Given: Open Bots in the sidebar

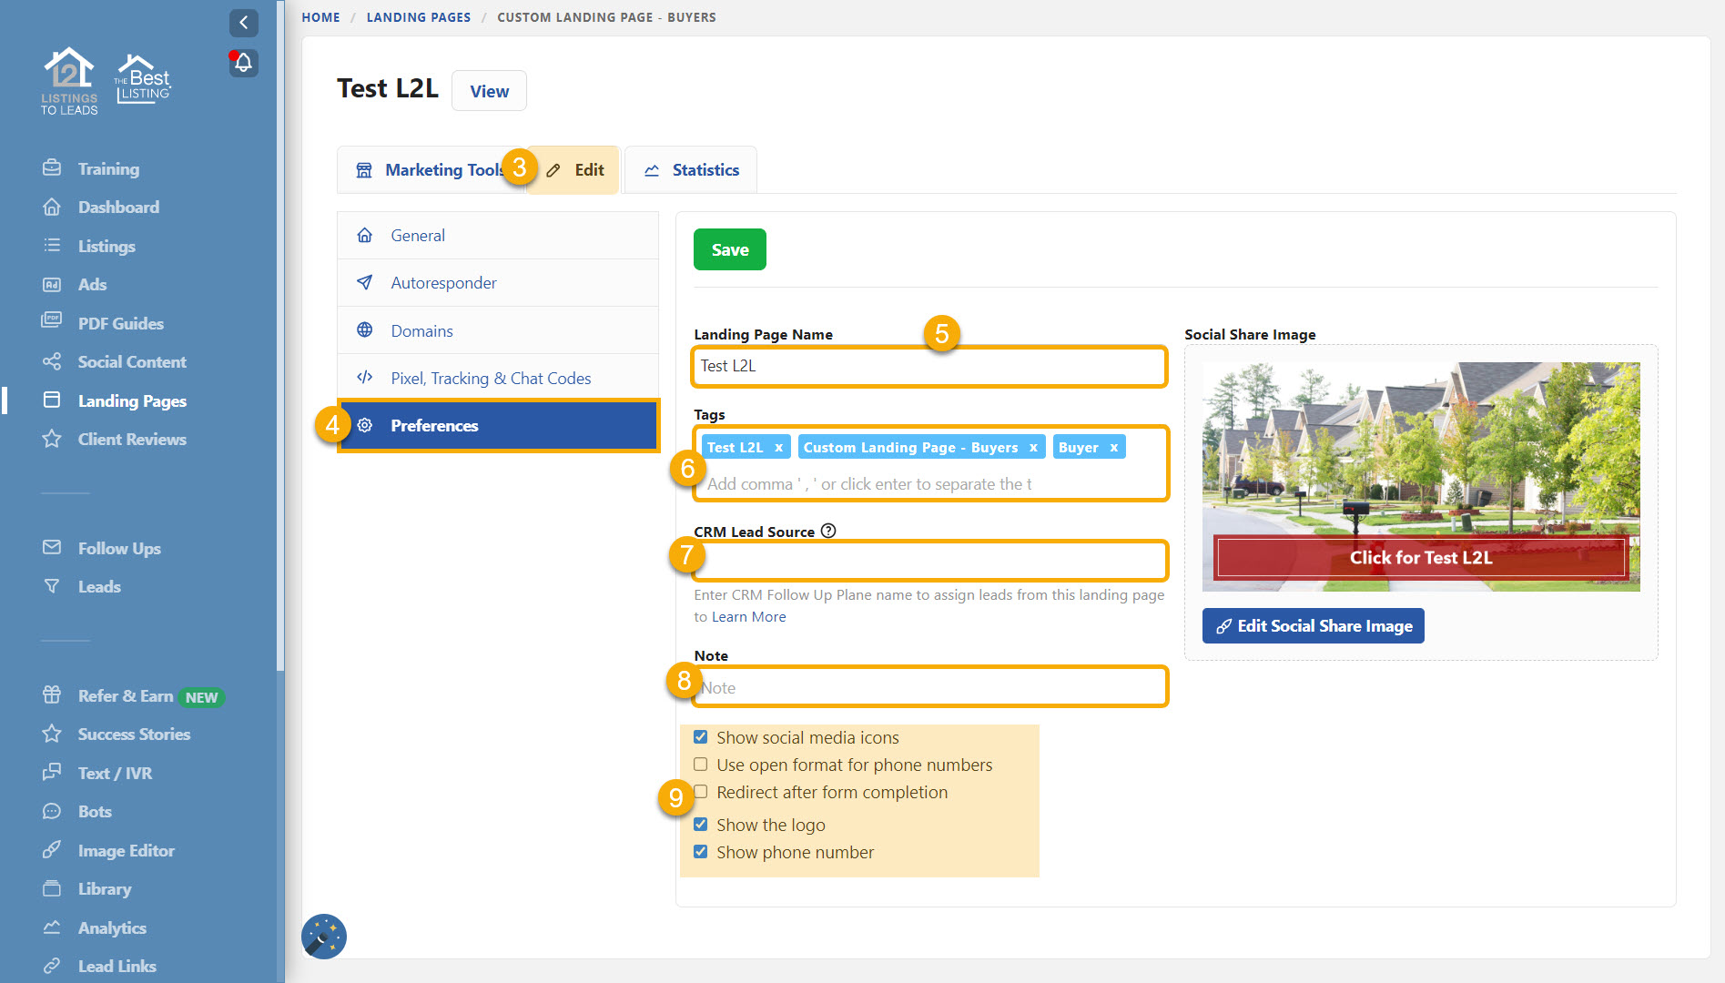Looking at the screenshot, I should coord(95,811).
